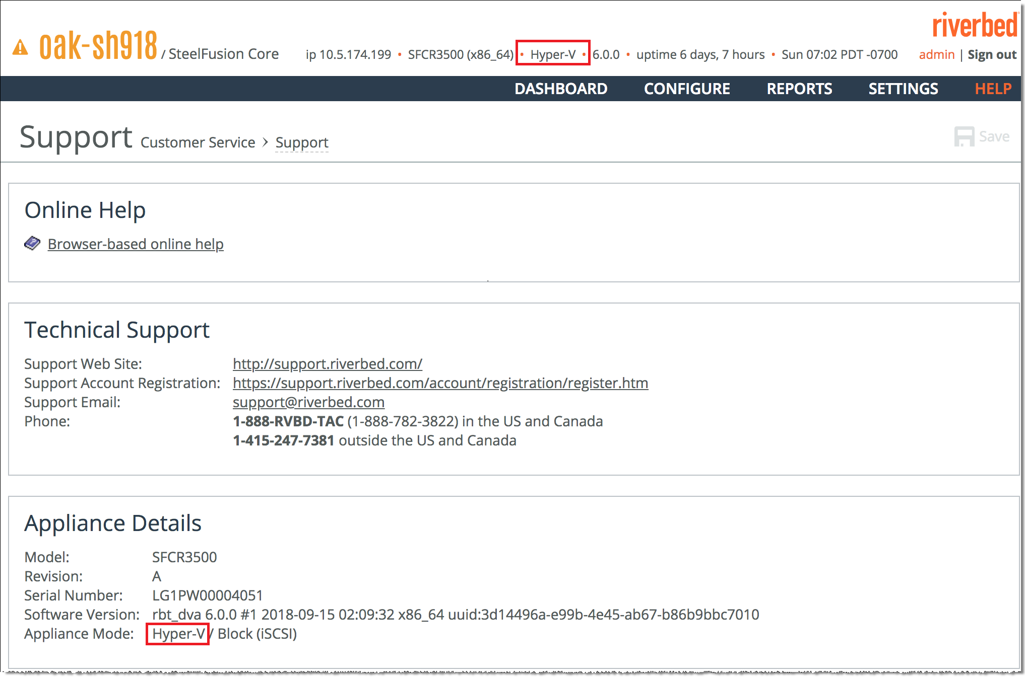Click the 1-415-247-7381 phone number
The image size is (1025, 677).
click(x=284, y=440)
